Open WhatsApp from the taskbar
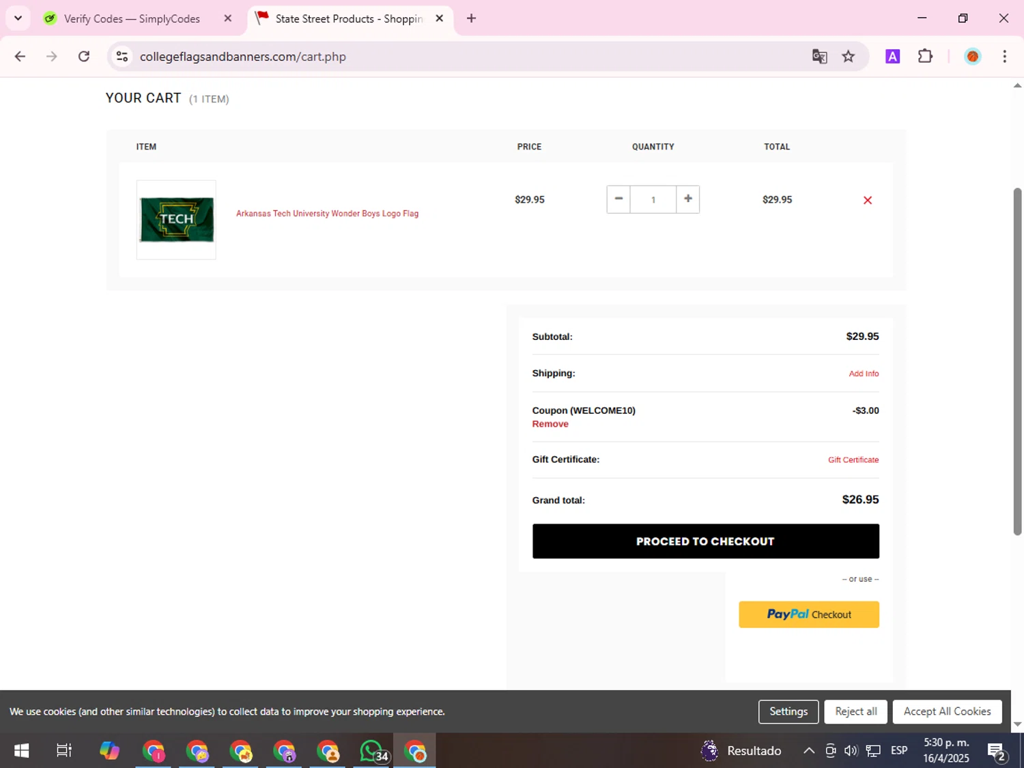Screen dimensions: 1024x768 pos(372,751)
